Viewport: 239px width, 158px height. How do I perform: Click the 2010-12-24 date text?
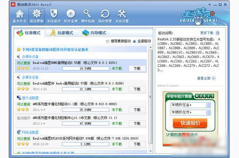point(41,144)
